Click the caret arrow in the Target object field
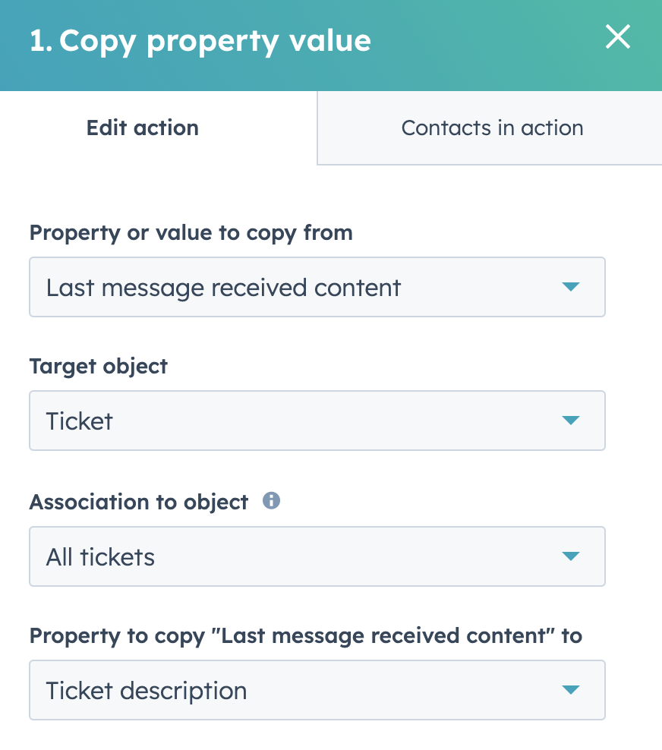Viewport: 662px width, 750px height. pyautogui.click(x=571, y=420)
